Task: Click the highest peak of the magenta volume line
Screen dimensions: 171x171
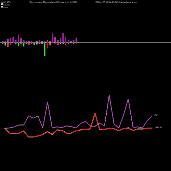Action: pos(109,95)
